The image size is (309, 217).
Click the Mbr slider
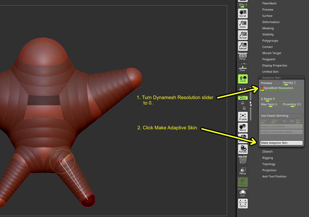tap(276, 121)
